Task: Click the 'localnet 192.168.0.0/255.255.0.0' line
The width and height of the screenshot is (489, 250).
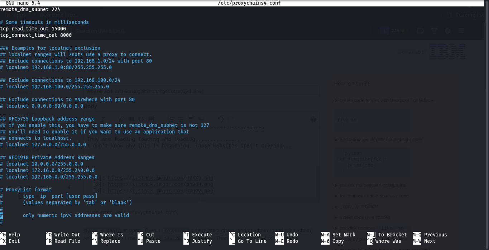Action: (49, 177)
